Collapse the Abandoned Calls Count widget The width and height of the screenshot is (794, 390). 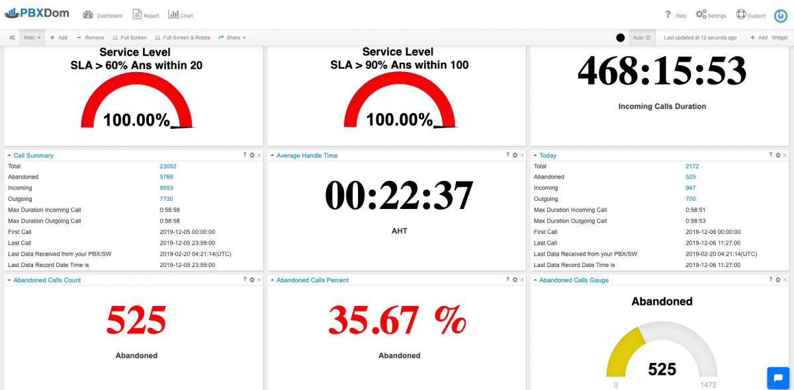pos(9,280)
